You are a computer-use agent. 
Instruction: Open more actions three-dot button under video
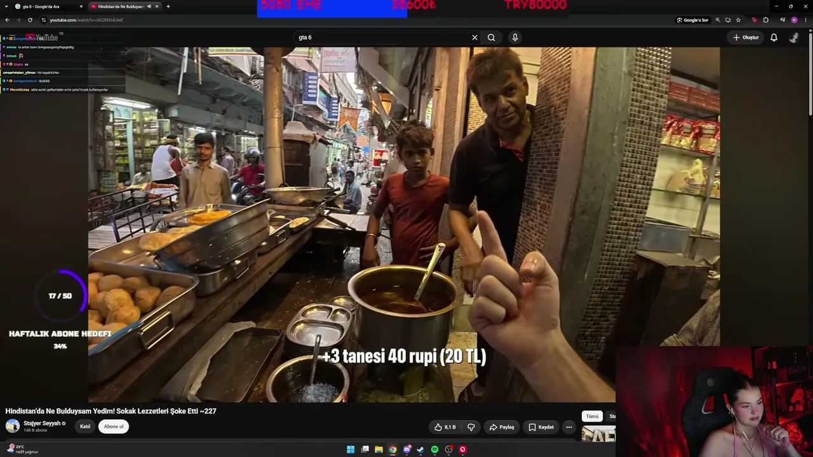[569, 427]
